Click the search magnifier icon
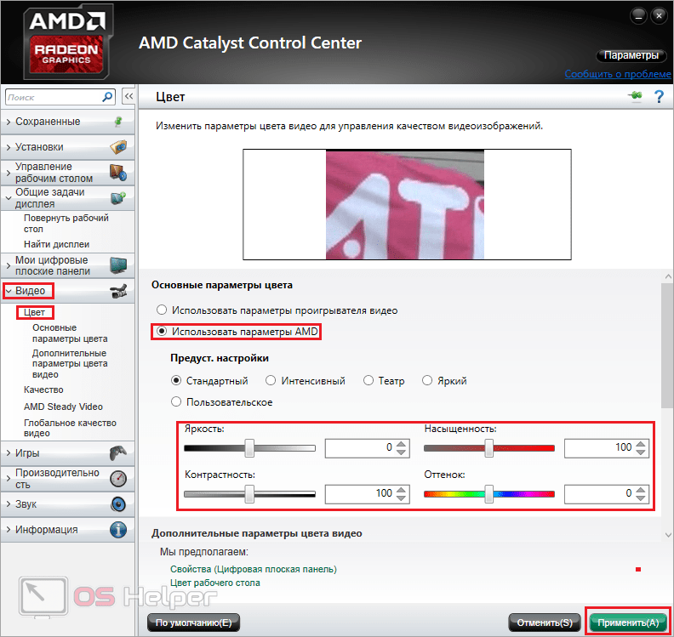The height and width of the screenshot is (637, 674). pos(107,97)
